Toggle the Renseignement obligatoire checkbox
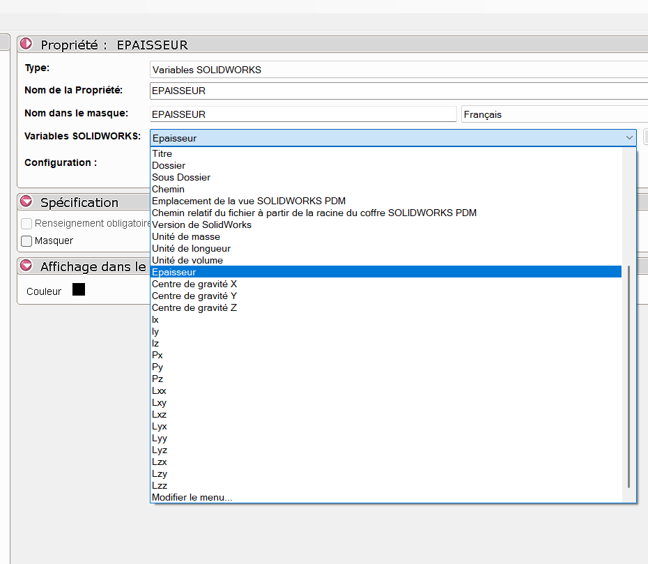 pyautogui.click(x=26, y=224)
